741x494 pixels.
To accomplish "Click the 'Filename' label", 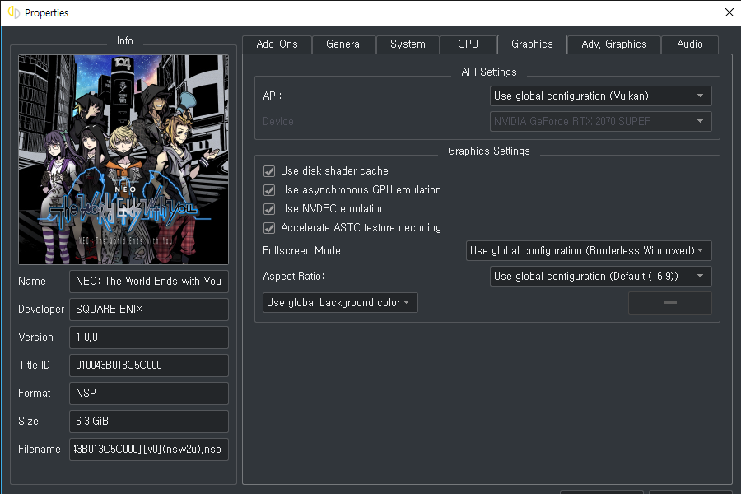I will click(x=40, y=449).
